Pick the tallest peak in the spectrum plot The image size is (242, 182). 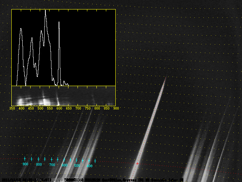pyautogui.click(x=45, y=11)
